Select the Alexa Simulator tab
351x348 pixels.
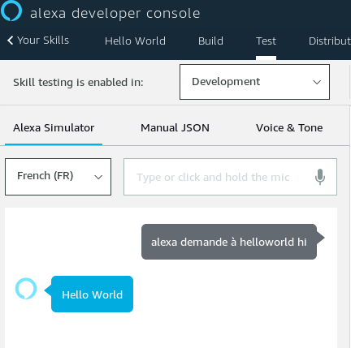[x=54, y=127]
